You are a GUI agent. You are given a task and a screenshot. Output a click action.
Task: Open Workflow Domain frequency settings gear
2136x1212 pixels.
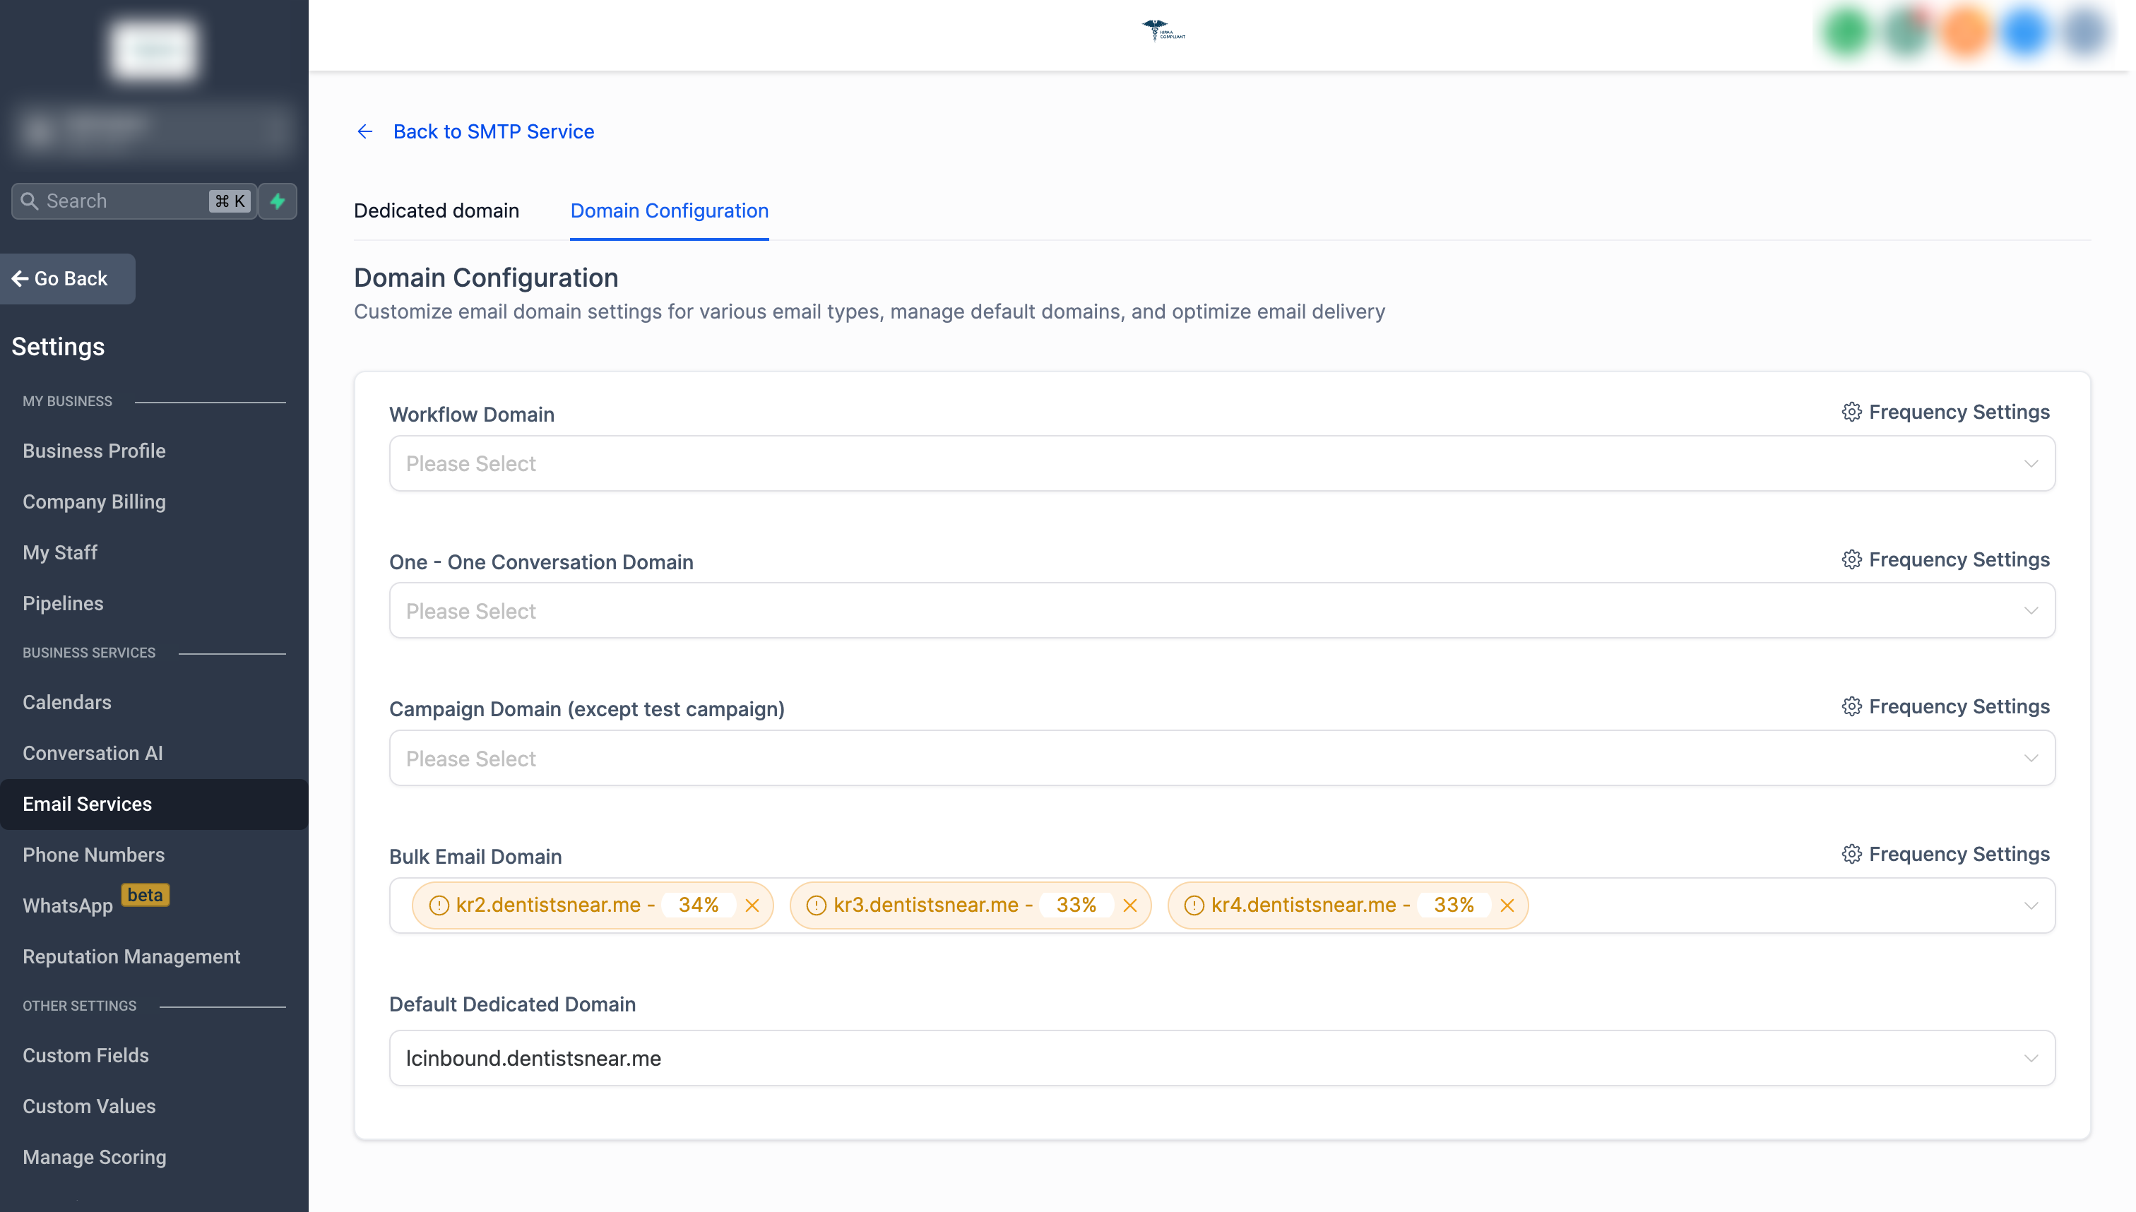1851,412
